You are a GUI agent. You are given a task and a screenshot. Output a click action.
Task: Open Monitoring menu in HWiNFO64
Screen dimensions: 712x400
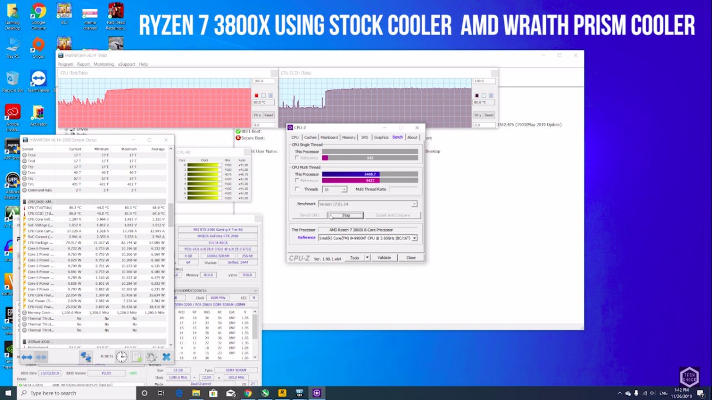click(103, 64)
